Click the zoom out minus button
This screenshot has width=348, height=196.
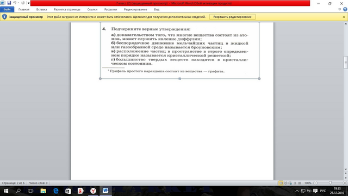click(x=315, y=183)
